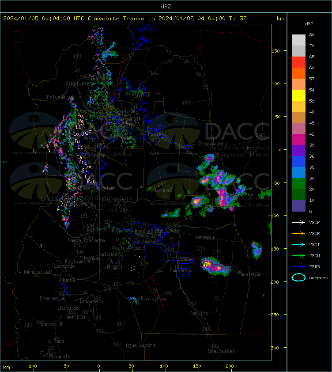Click the cyan 'current' ellipse symbol
Viewport: 332px width, 372px height.
(298, 277)
